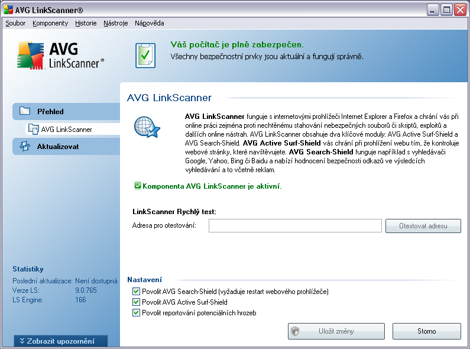Click the LS Engine value 166

pos(80,299)
